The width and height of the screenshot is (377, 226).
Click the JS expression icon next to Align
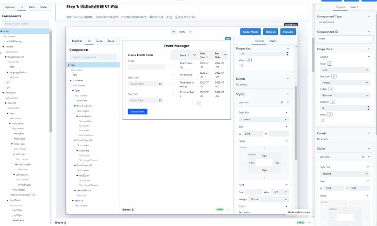click(329, 63)
